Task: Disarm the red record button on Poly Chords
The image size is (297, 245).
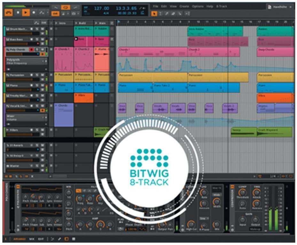Action: pyautogui.click(x=31, y=50)
